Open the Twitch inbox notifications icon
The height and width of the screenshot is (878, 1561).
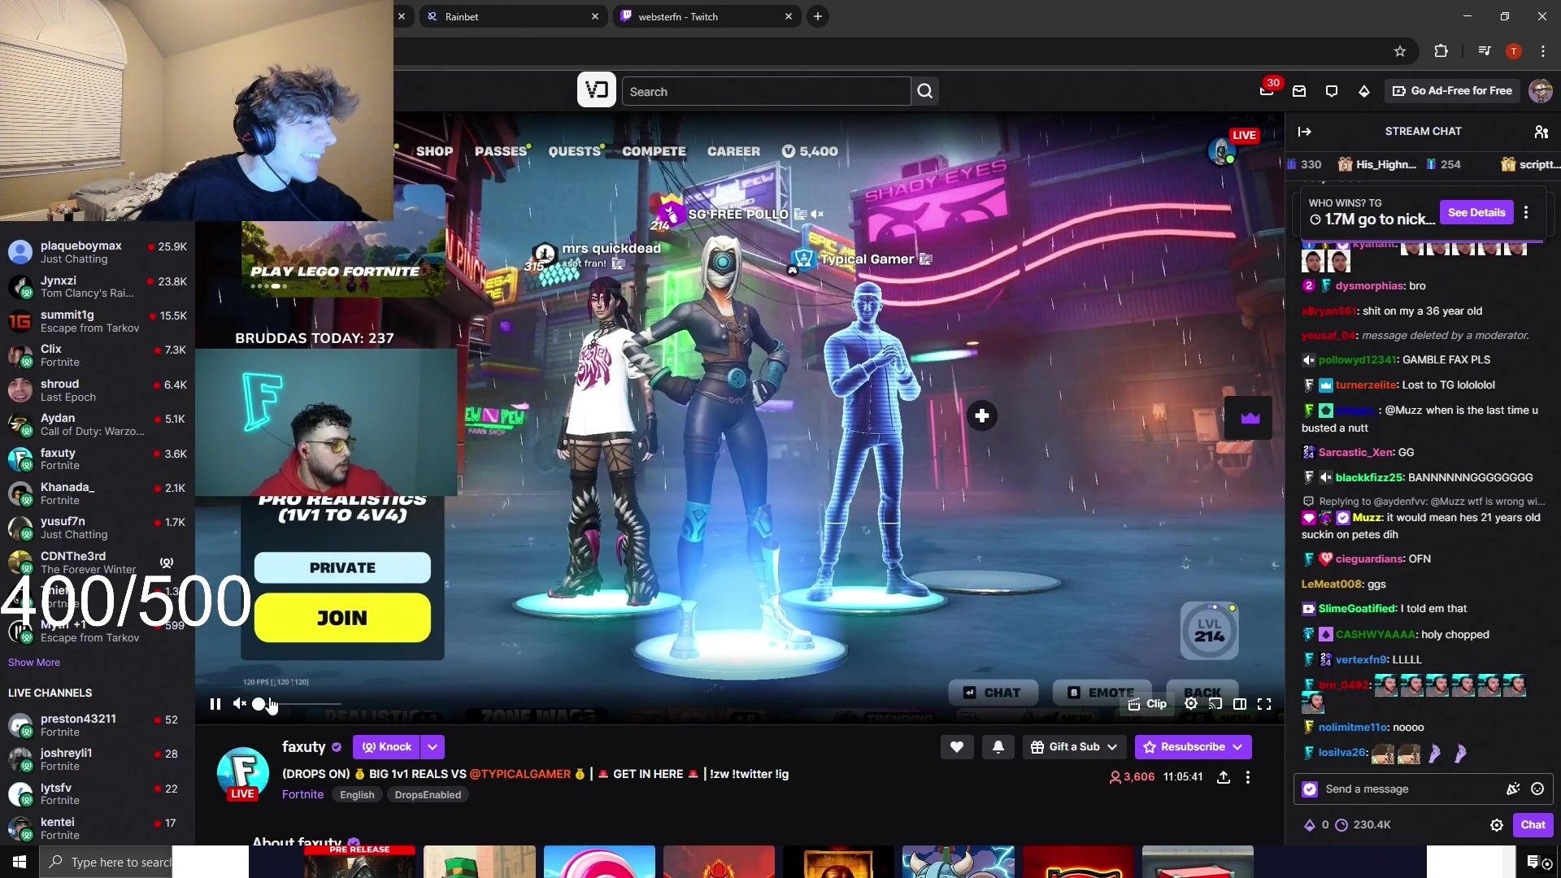pyautogui.click(x=1299, y=91)
